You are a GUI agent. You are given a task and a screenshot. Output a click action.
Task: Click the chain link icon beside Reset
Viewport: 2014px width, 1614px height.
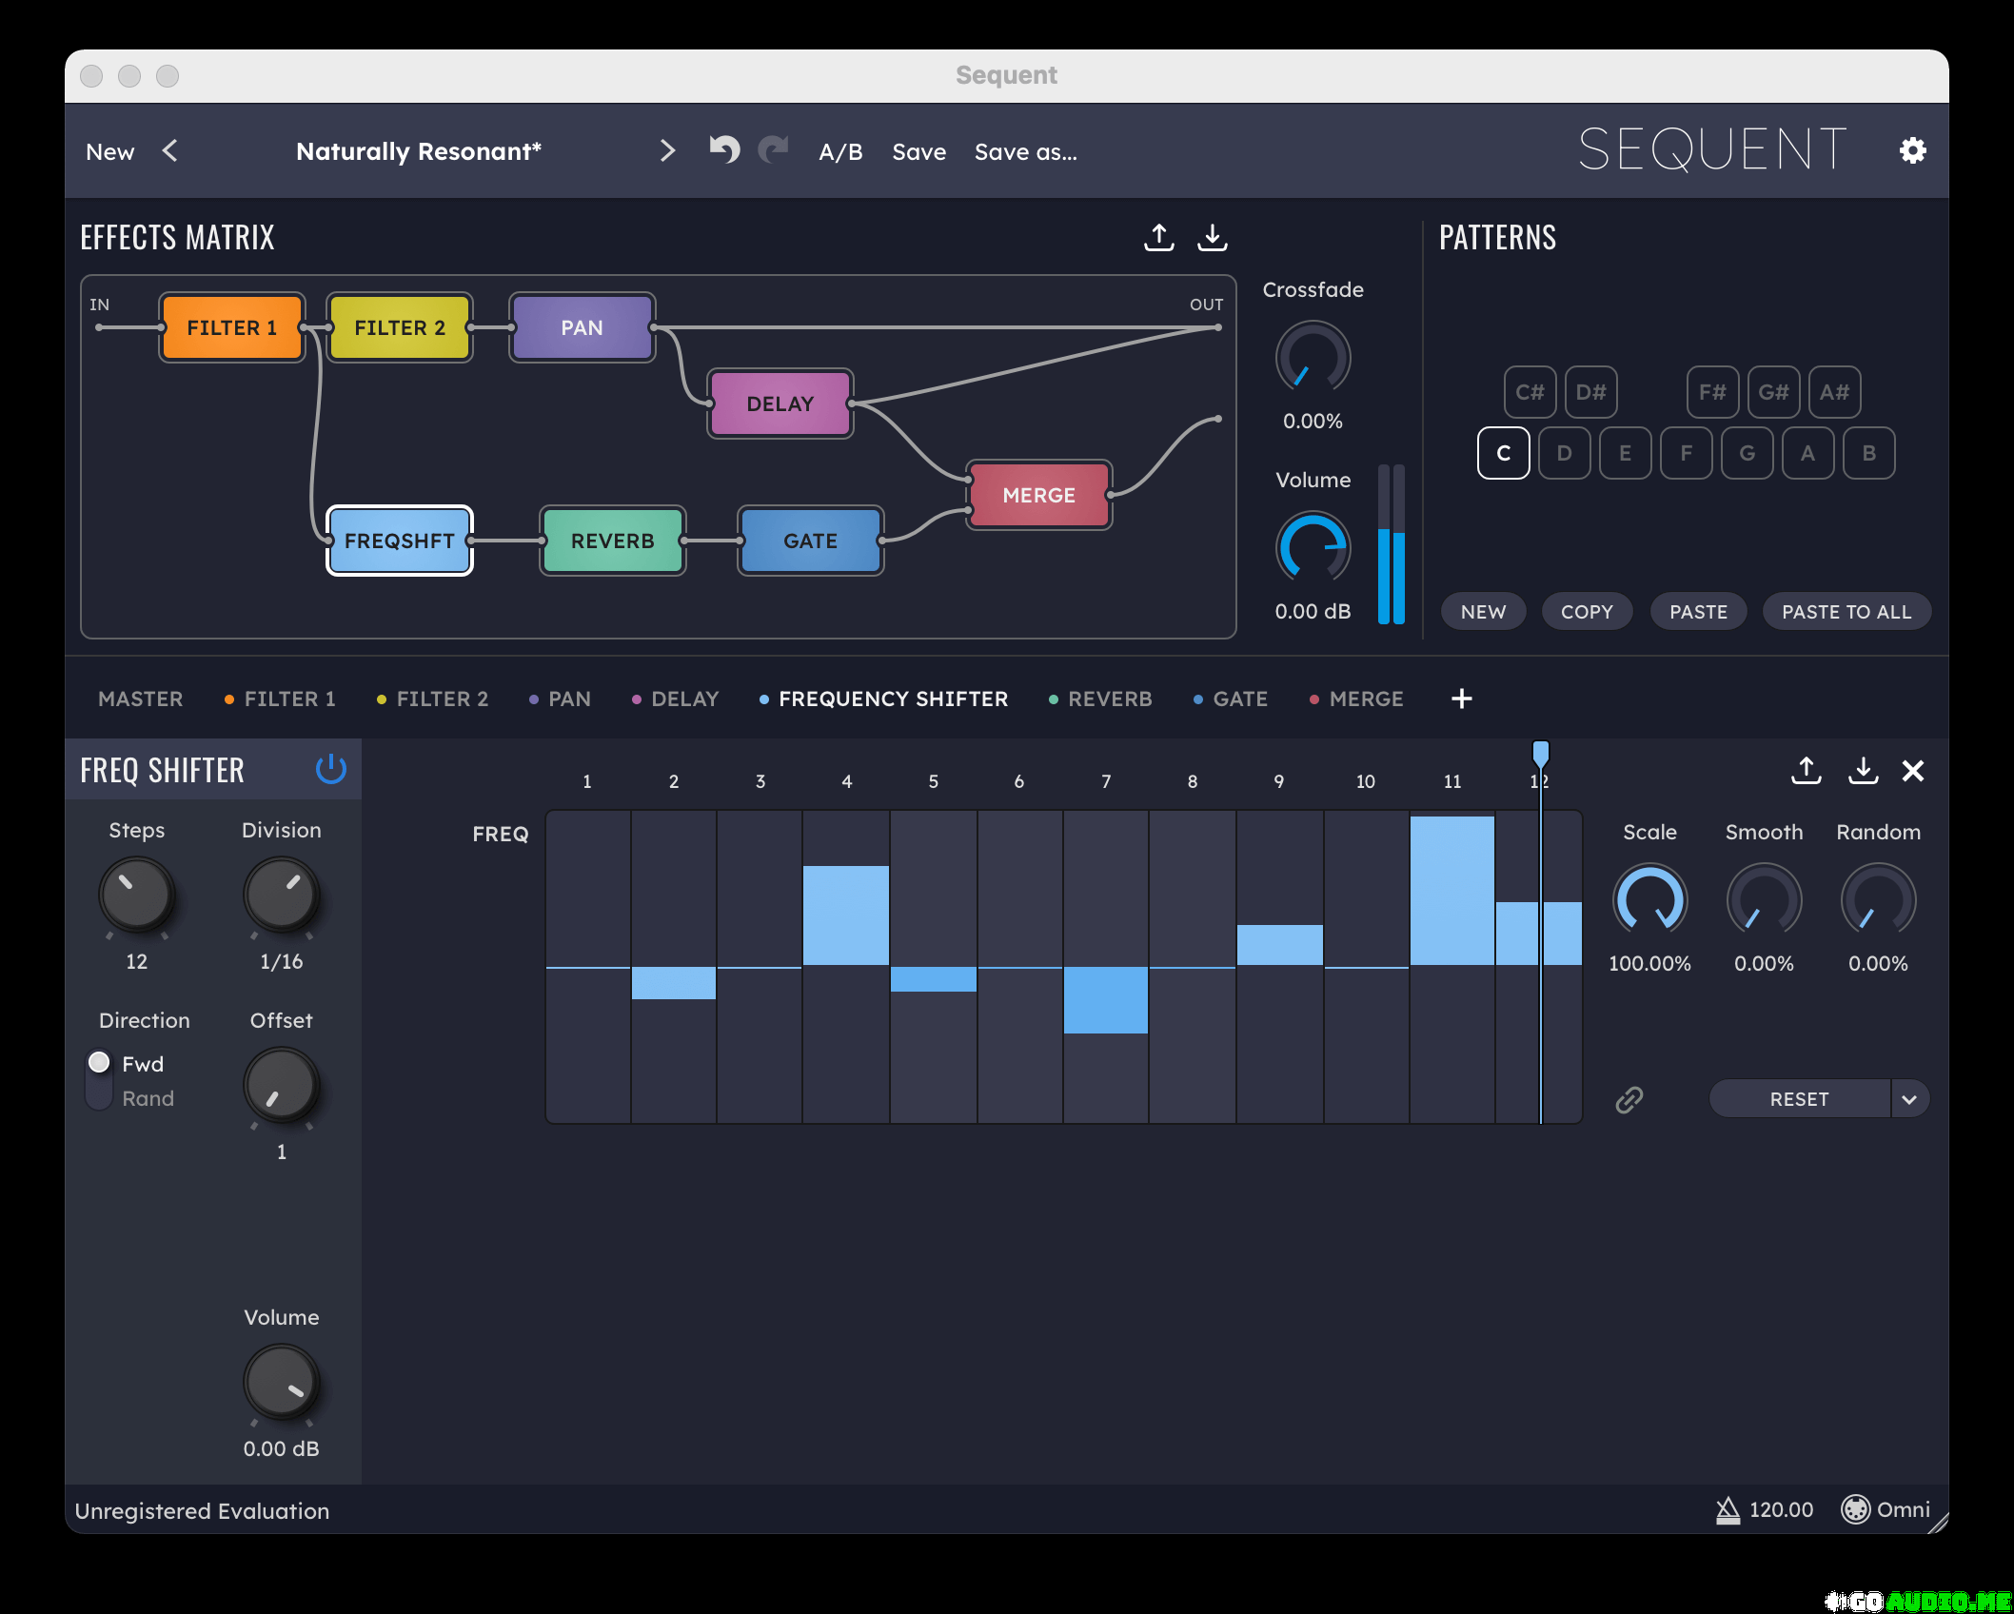(x=1629, y=1100)
